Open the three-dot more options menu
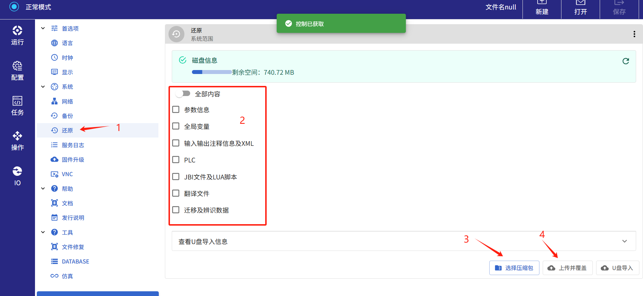Image resolution: width=643 pixels, height=296 pixels. 634,34
